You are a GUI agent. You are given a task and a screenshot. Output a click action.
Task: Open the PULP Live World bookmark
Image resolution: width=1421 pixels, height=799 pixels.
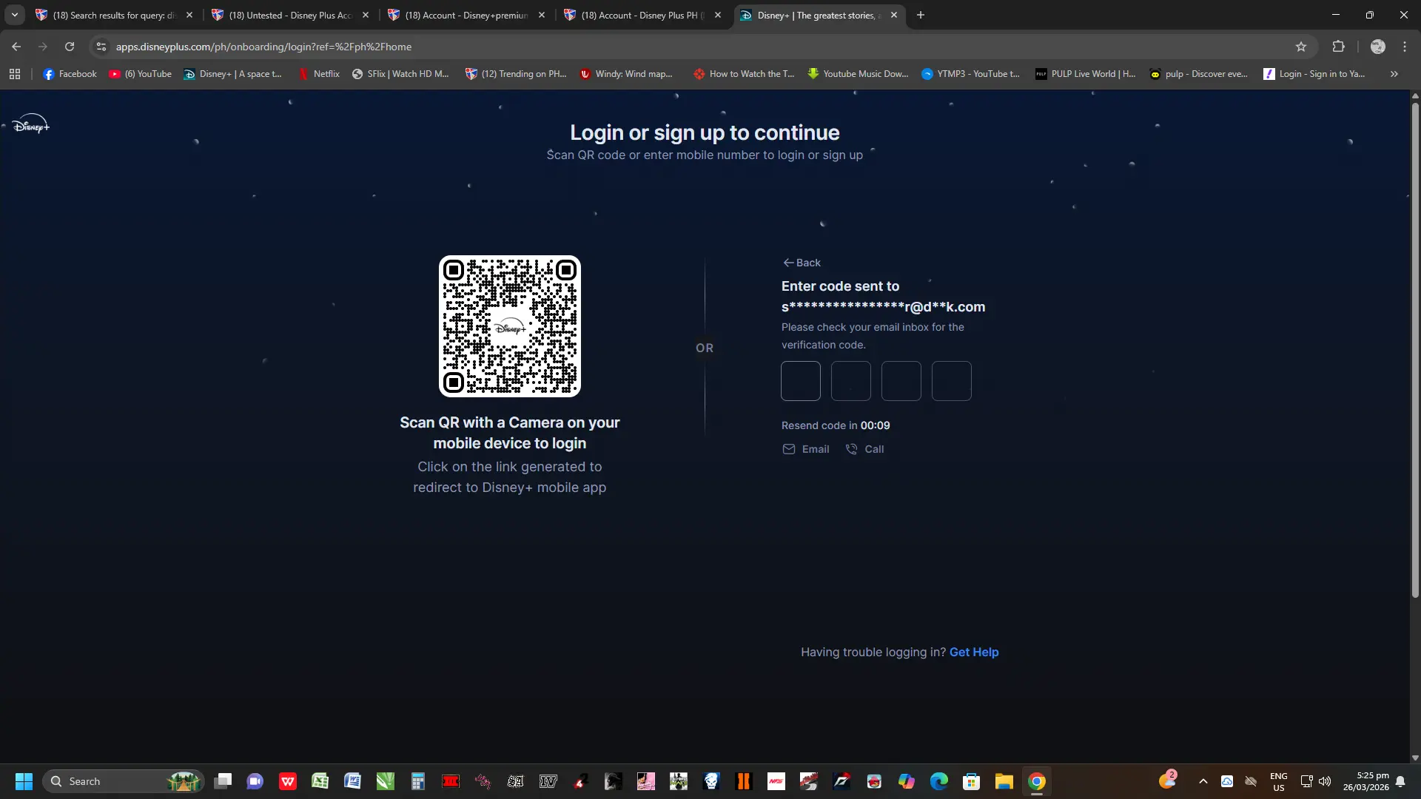pyautogui.click(x=1085, y=74)
